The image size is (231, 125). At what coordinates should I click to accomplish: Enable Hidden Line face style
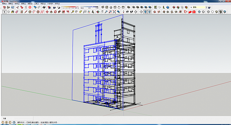pos(212,12)
